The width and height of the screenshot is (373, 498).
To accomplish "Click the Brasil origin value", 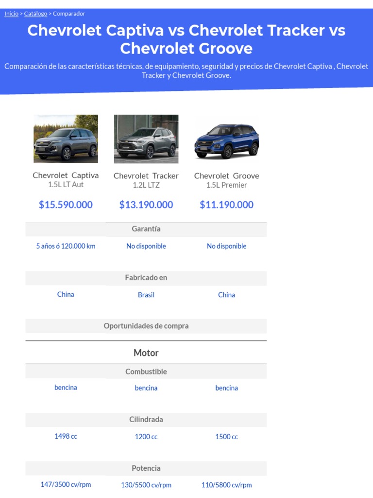I will point(146,295).
